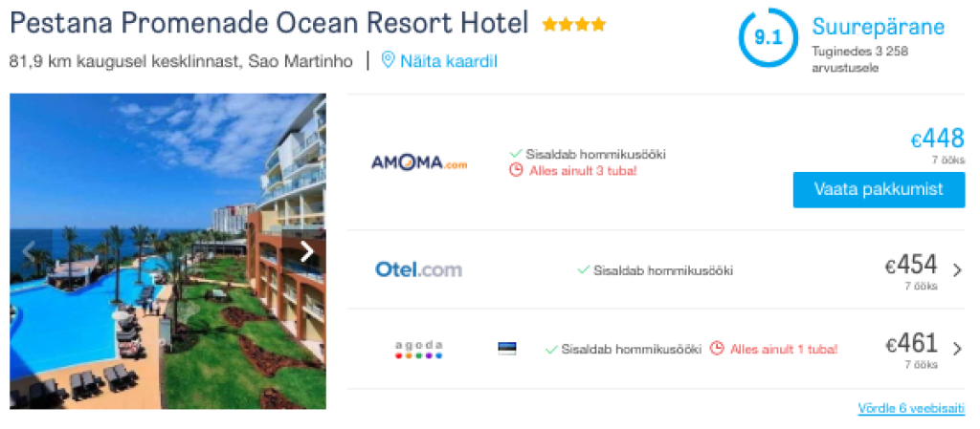Click the four-star hotel rating
Image resolution: width=980 pixels, height=429 pixels.
tap(573, 24)
